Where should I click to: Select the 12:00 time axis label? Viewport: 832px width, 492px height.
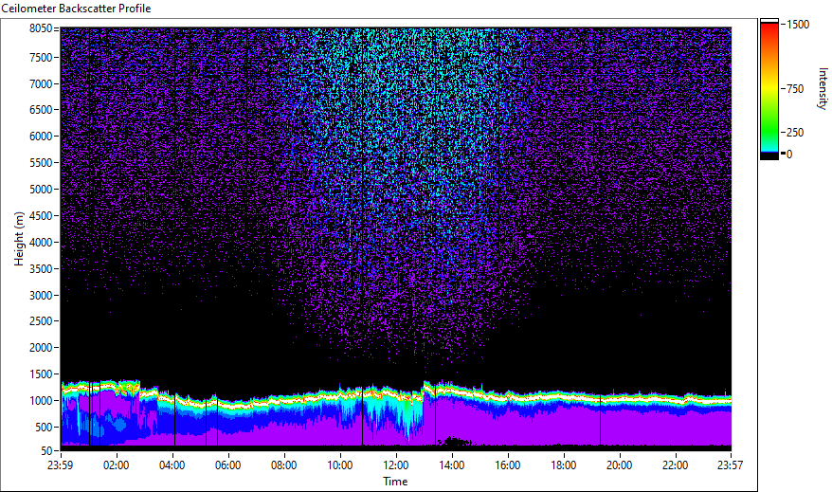click(396, 465)
